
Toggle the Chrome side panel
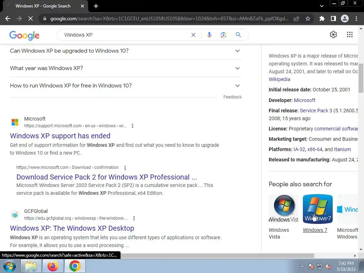coord(333,18)
